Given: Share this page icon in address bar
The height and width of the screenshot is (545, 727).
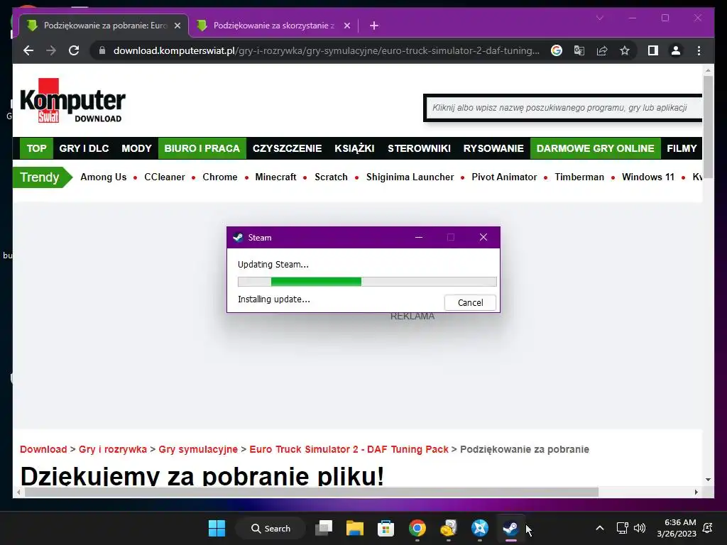Looking at the screenshot, I should click(602, 50).
